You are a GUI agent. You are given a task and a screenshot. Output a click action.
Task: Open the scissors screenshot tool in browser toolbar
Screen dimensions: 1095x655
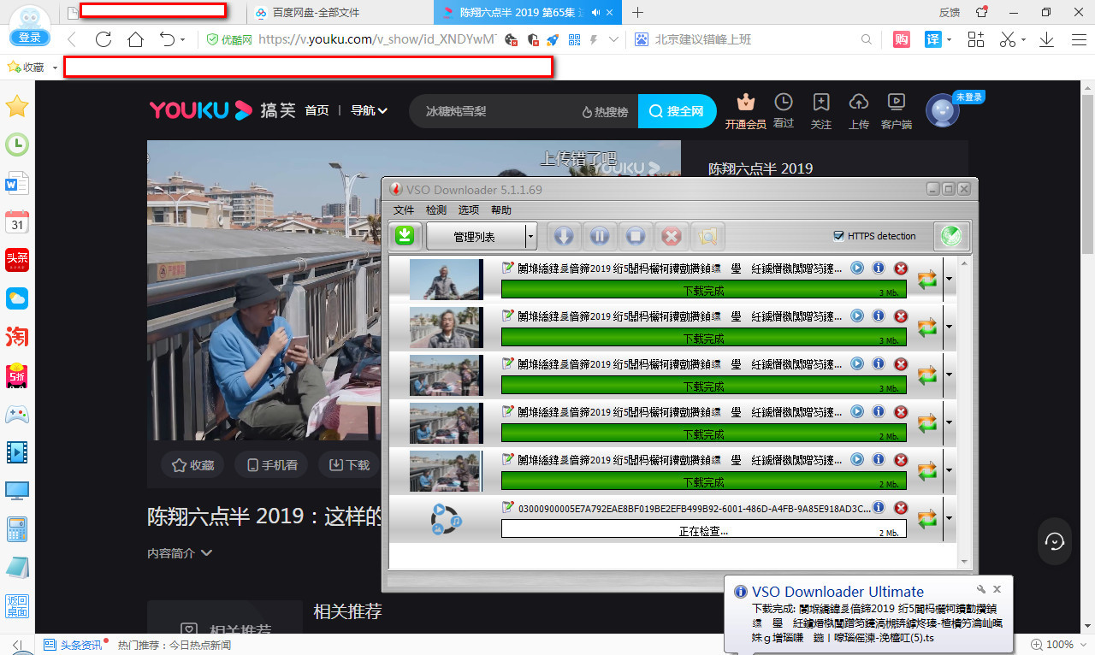[x=1007, y=39]
